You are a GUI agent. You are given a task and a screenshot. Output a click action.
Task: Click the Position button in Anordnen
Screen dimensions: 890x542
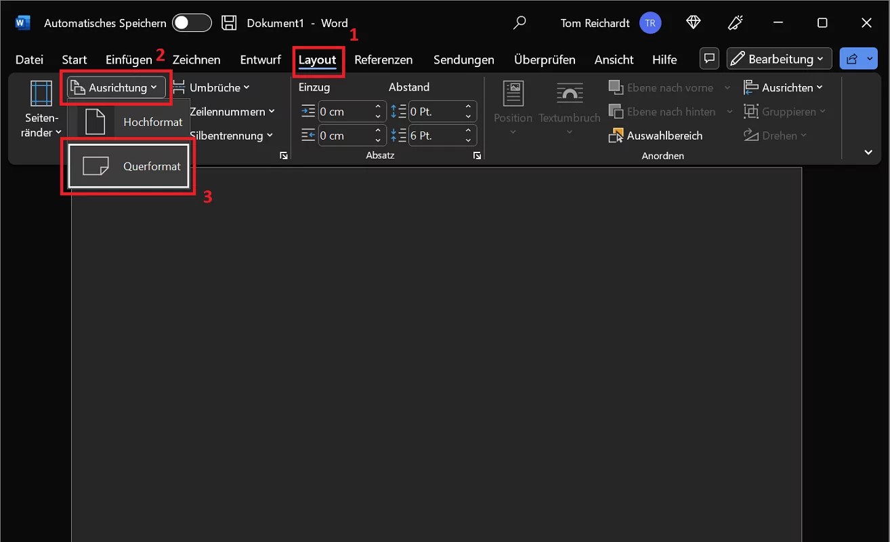(x=513, y=108)
